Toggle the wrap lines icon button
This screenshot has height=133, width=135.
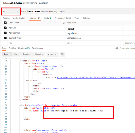62,54
